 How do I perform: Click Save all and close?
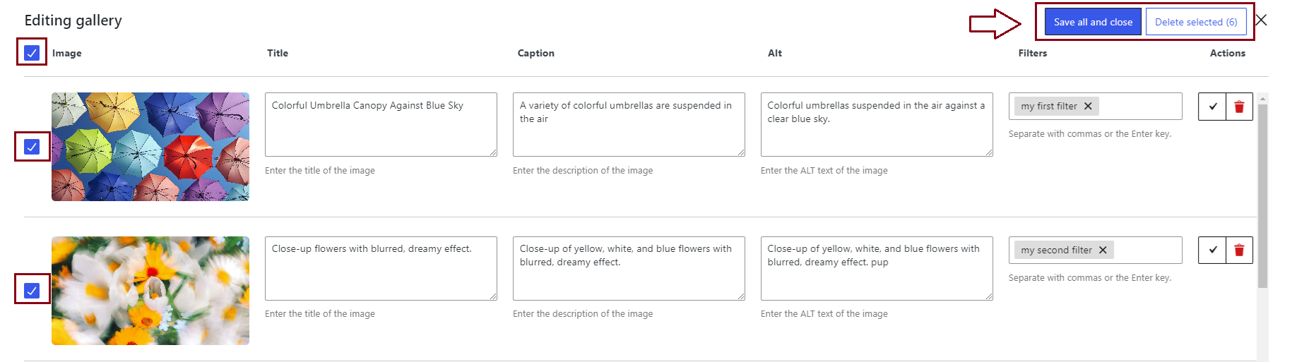(x=1092, y=22)
